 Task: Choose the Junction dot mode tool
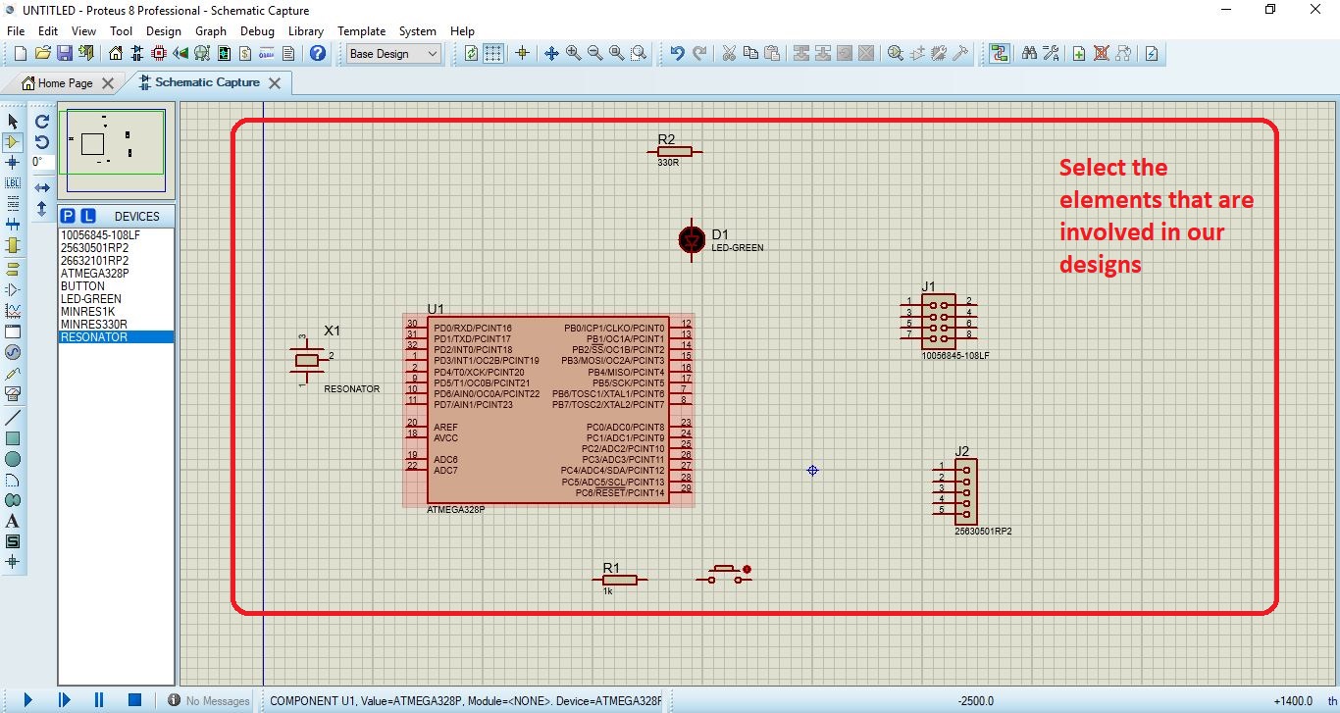(x=13, y=163)
